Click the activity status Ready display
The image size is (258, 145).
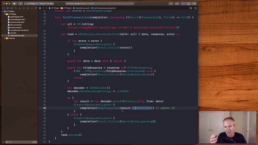pyautogui.click(x=100, y=4)
